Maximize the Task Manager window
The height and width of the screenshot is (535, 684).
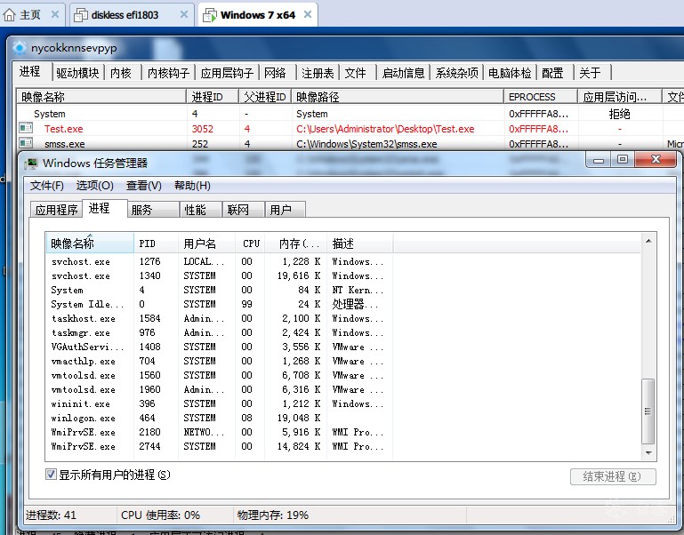point(623,160)
